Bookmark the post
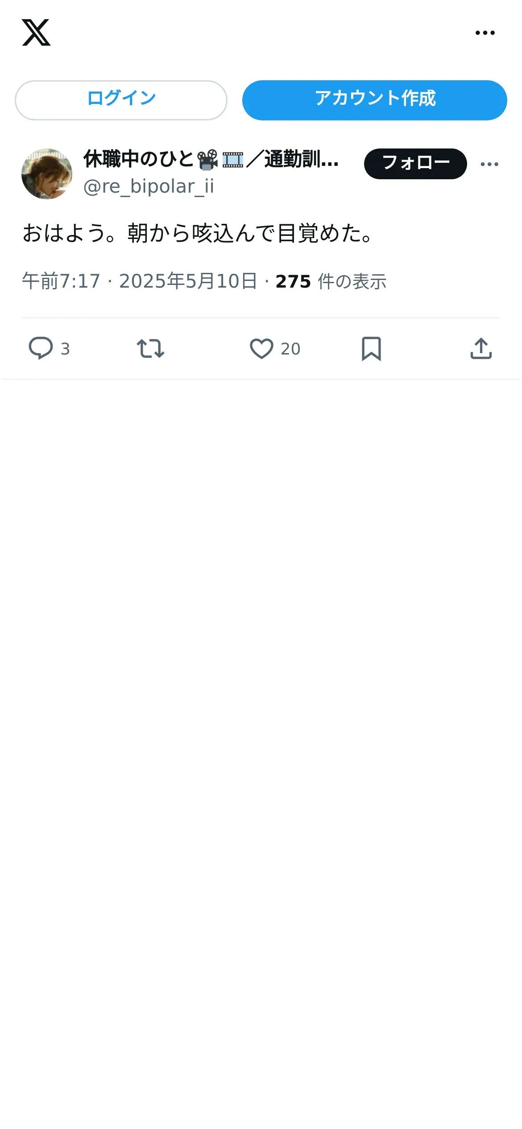Image resolution: width=522 pixels, height=1129 pixels. click(x=371, y=348)
